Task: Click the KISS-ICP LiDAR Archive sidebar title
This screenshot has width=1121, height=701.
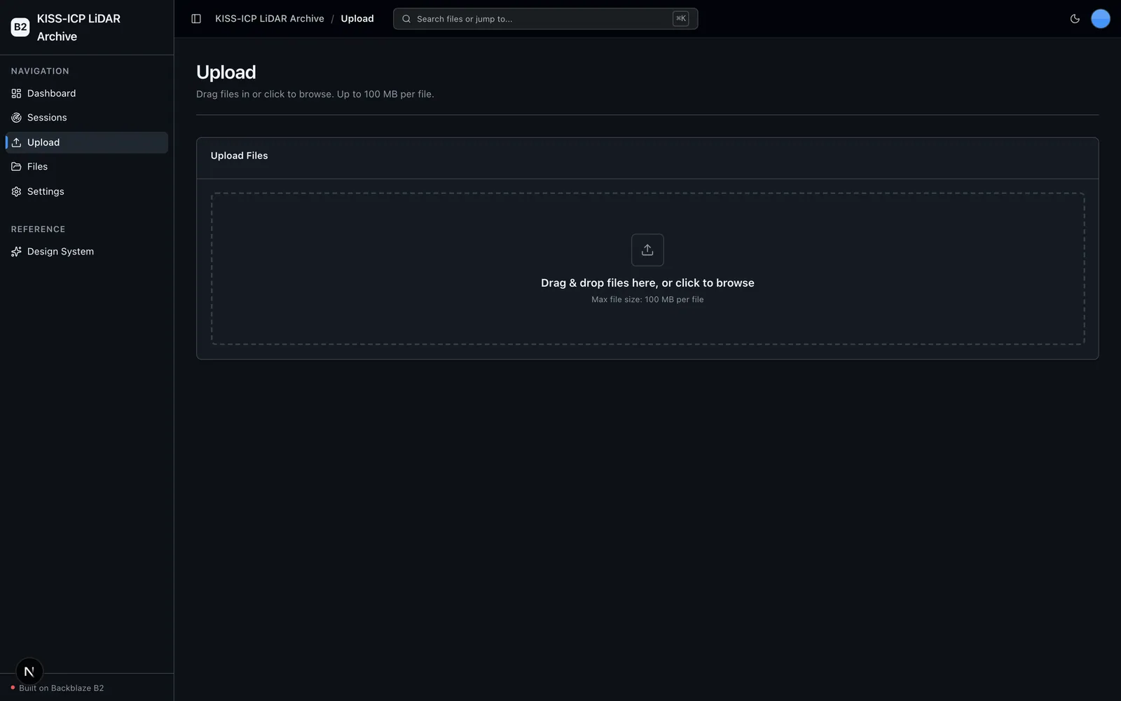Action: pyautogui.click(x=78, y=27)
